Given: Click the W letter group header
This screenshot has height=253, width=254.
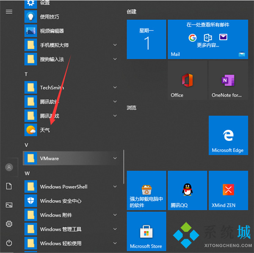Looking at the screenshot, I should [27, 173].
